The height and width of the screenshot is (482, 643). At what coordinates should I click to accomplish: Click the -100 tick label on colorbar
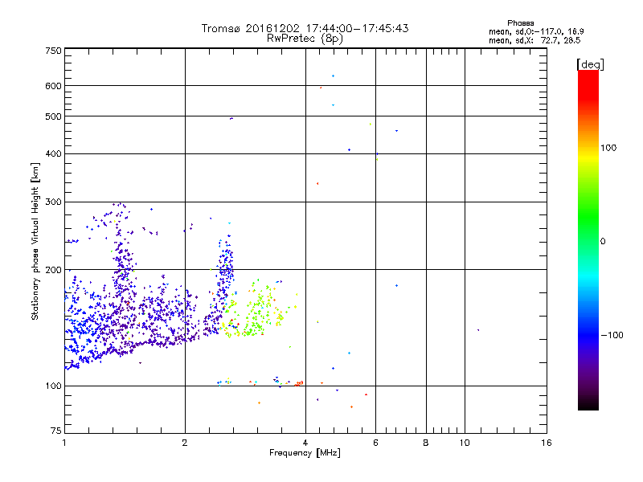click(x=612, y=335)
